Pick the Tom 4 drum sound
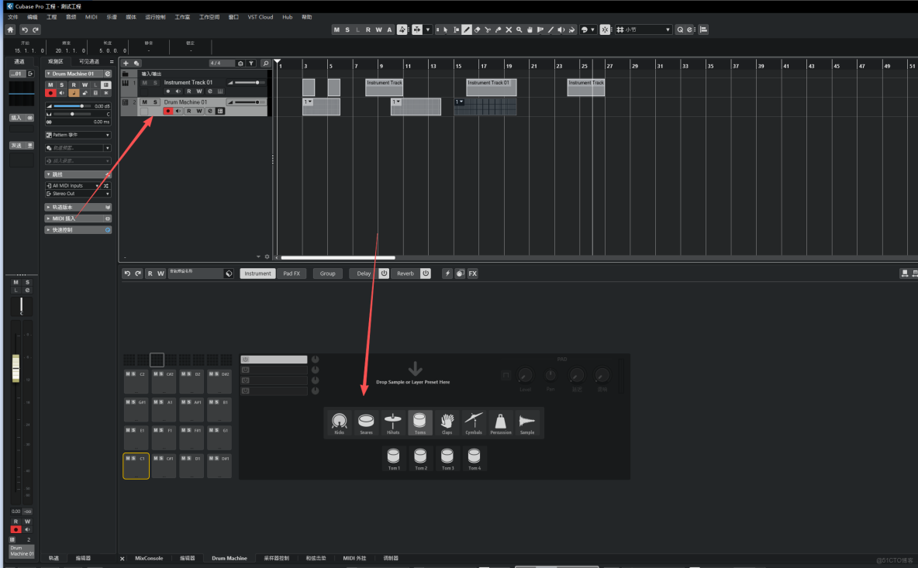The width and height of the screenshot is (918, 568). point(475,459)
